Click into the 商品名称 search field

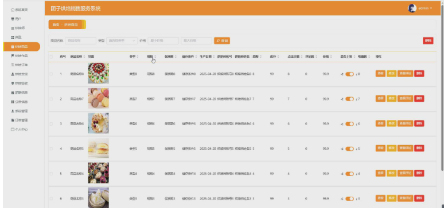80,41
